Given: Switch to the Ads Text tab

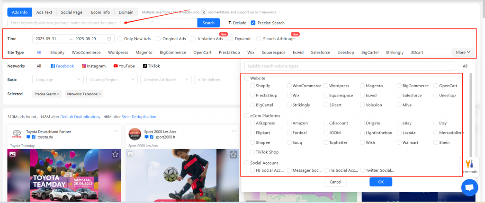Looking at the screenshot, I should [45, 12].
